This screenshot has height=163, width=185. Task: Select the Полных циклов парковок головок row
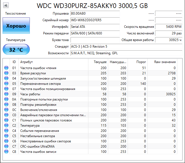point(90,120)
